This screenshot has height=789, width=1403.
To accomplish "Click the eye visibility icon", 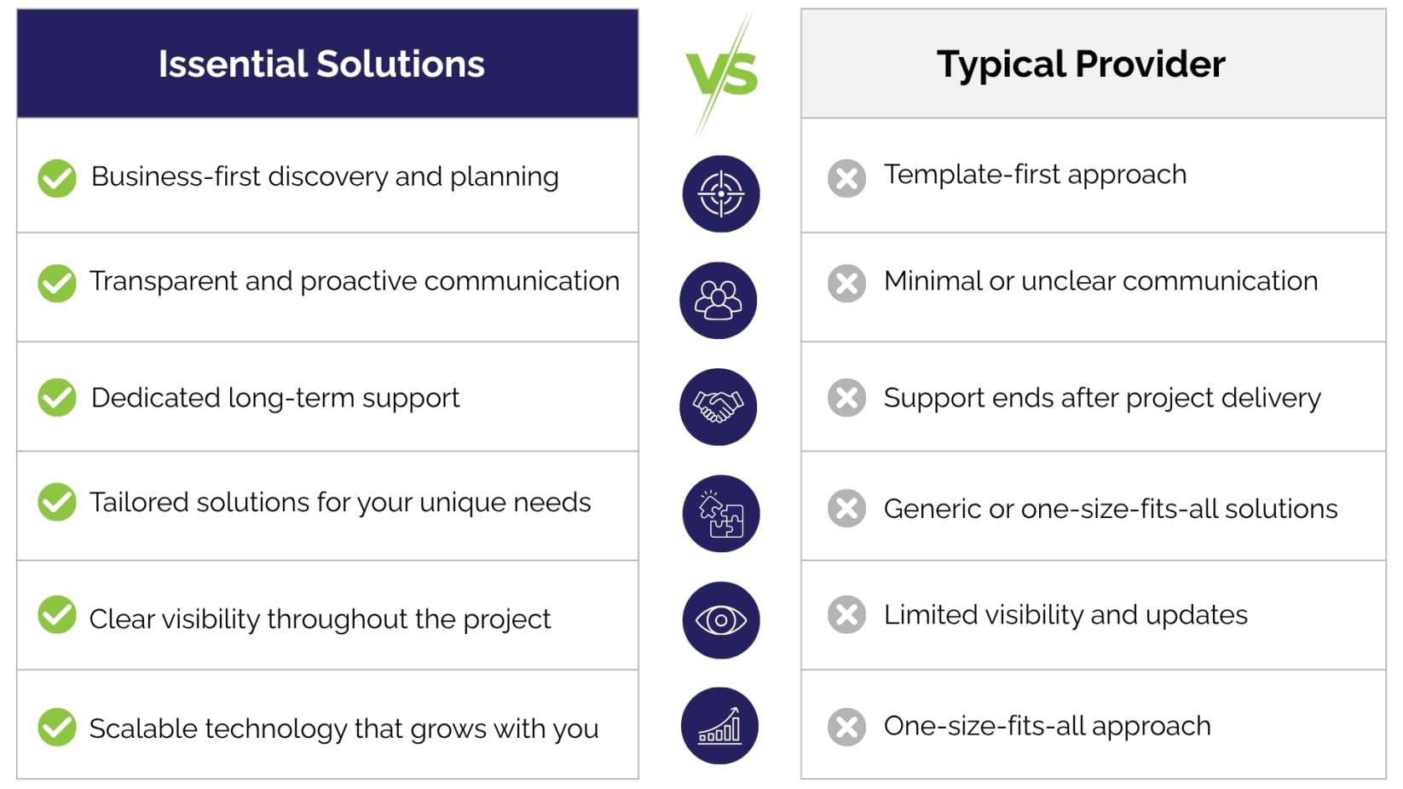I will pos(721,619).
